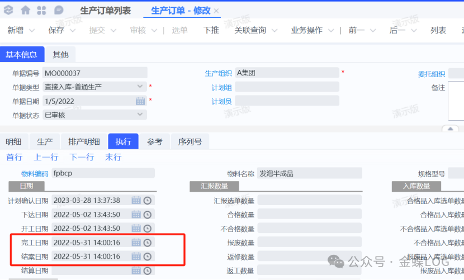Open calendar picker for 完工日期

(136, 242)
